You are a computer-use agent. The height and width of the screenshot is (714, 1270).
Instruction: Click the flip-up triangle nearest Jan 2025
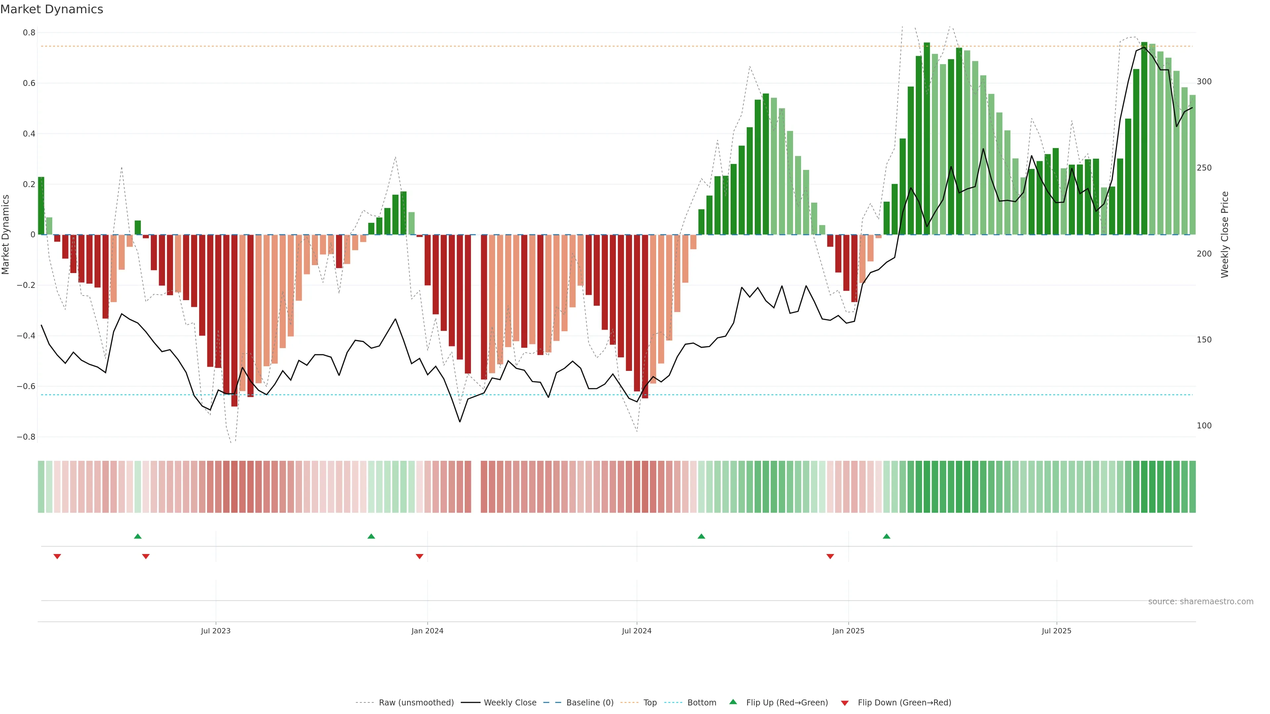(x=886, y=536)
